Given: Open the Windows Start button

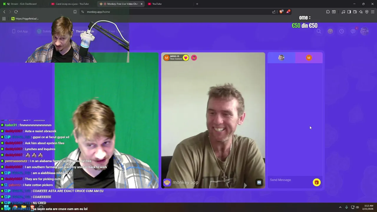Looking at the screenshot, I should pyautogui.click(x=6, y=207).
